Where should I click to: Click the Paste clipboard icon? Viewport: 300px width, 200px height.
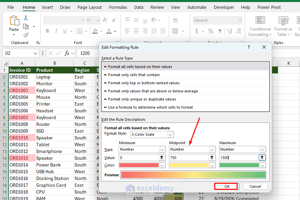point(14,20)
